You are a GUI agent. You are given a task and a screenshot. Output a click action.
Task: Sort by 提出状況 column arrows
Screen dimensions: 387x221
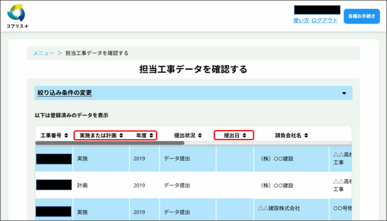click(200, 135)
